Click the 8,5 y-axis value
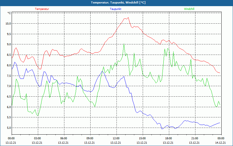 [x=9, y=55]
